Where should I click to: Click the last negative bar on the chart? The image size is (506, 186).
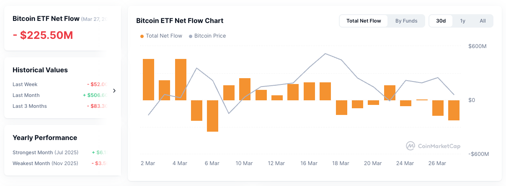point(454,110)
